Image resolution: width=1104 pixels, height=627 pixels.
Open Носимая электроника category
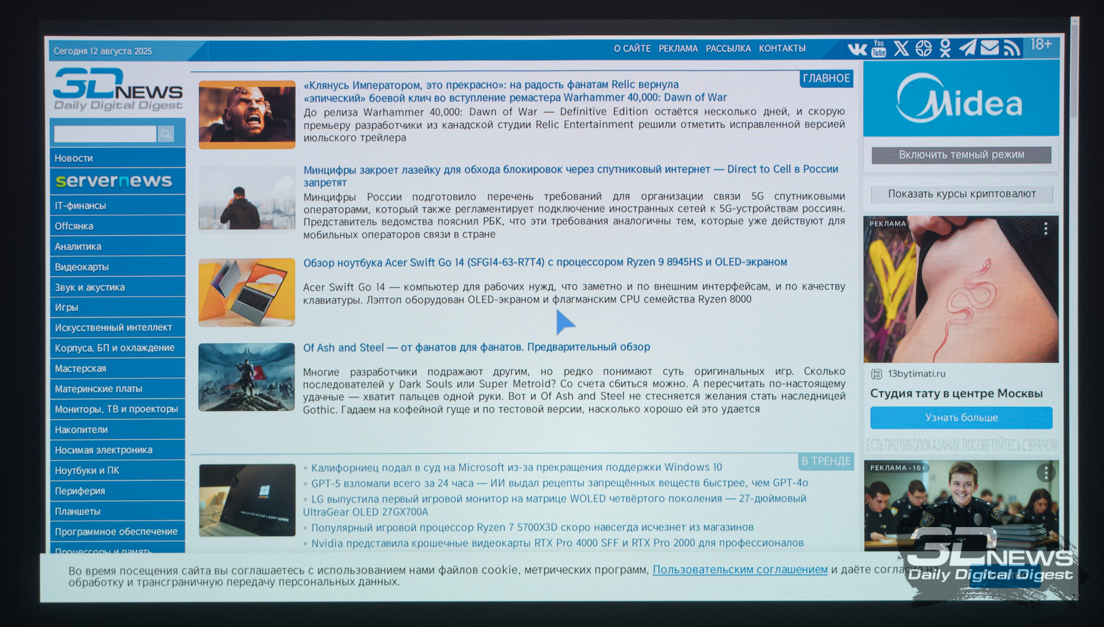[x=117, y=450]
